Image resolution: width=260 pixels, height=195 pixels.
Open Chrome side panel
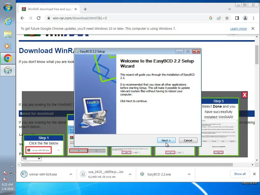point(237,18)
